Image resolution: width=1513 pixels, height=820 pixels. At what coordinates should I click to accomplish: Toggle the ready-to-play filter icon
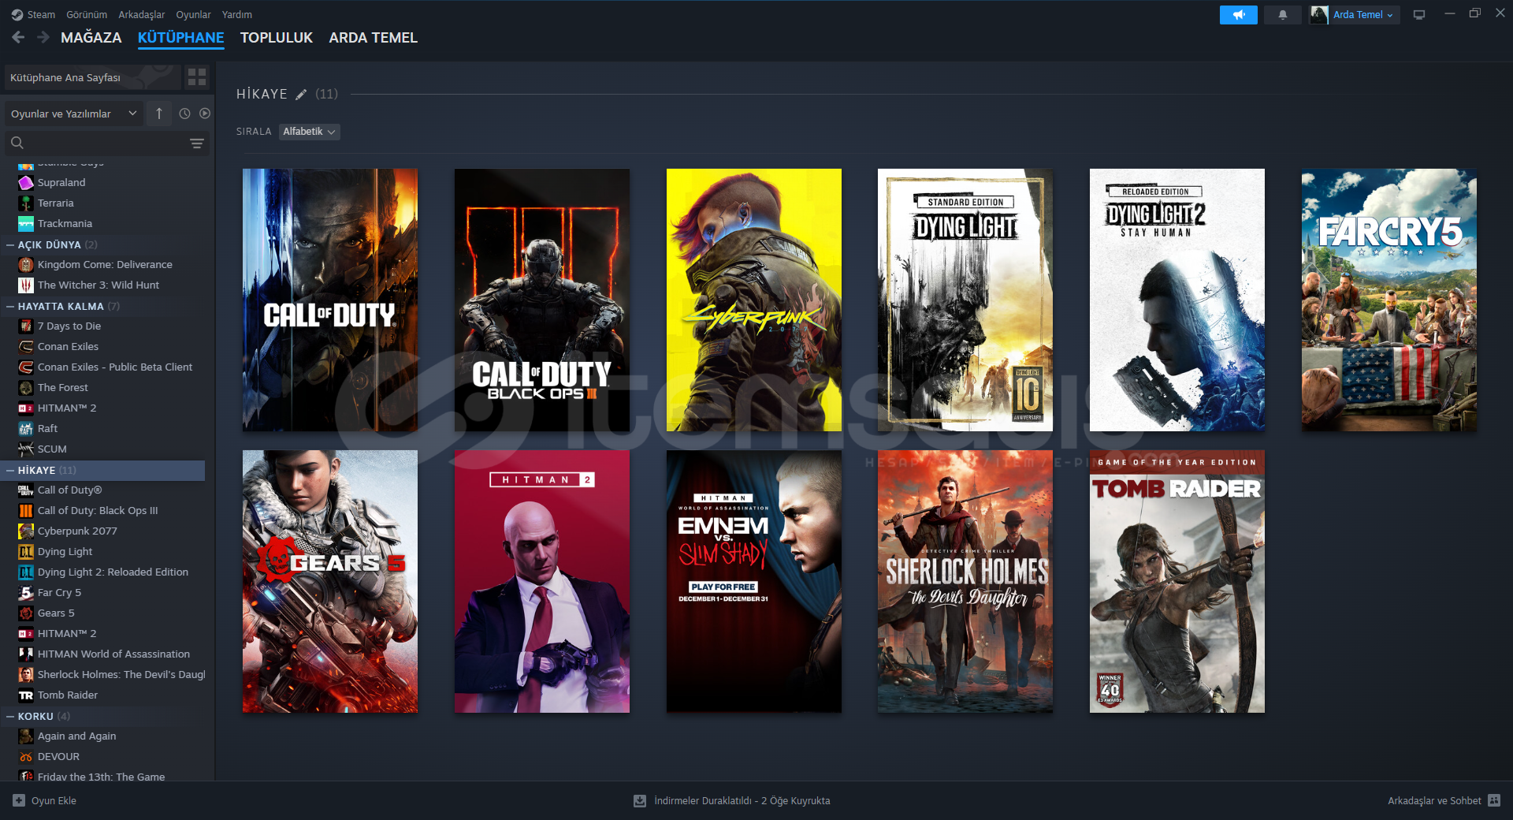coord(205,114)
